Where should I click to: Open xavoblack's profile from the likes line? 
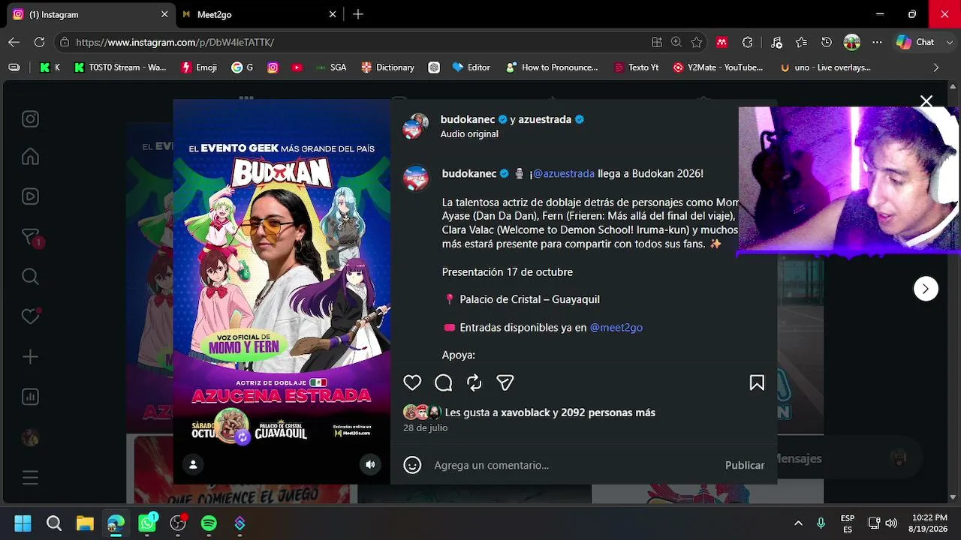(x=526, y=412)
